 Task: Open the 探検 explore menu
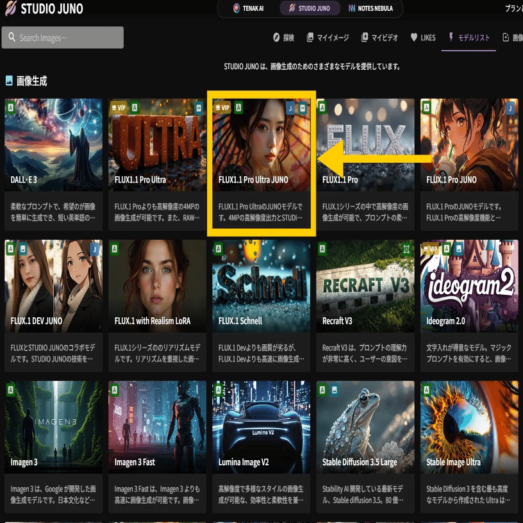283,37
